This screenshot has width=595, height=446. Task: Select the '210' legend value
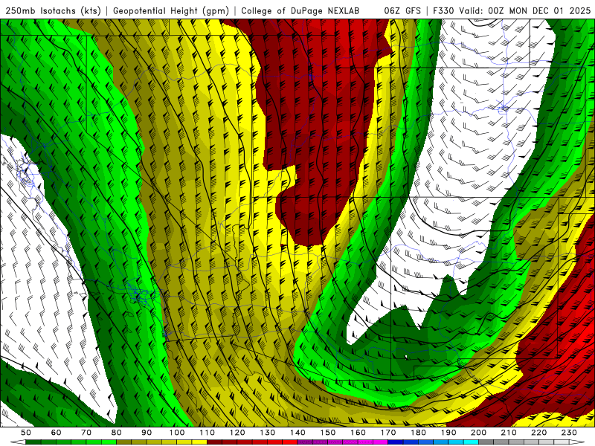tap(509, 433)
